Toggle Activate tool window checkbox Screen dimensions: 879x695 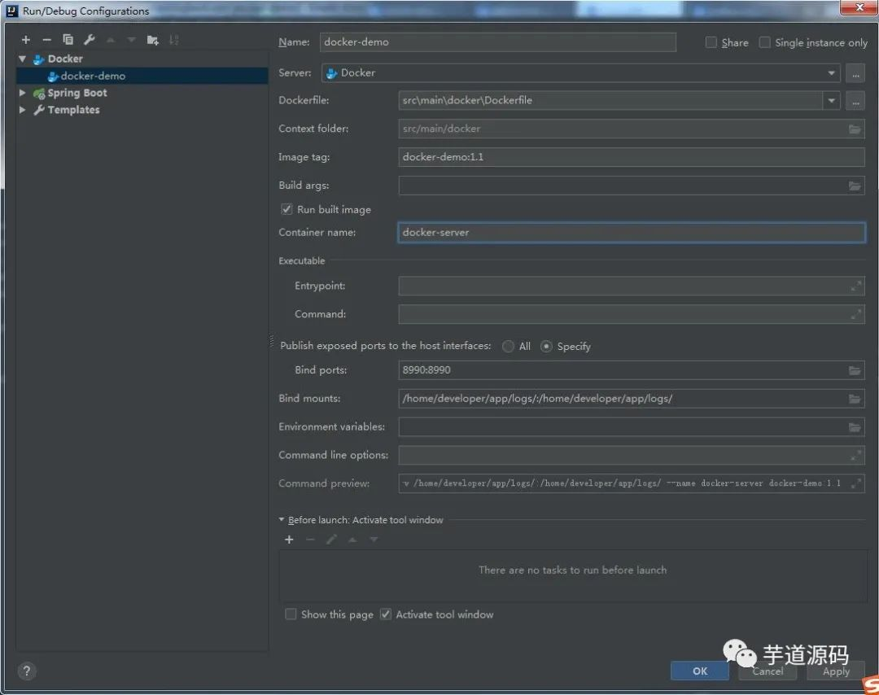pos(386,614)
